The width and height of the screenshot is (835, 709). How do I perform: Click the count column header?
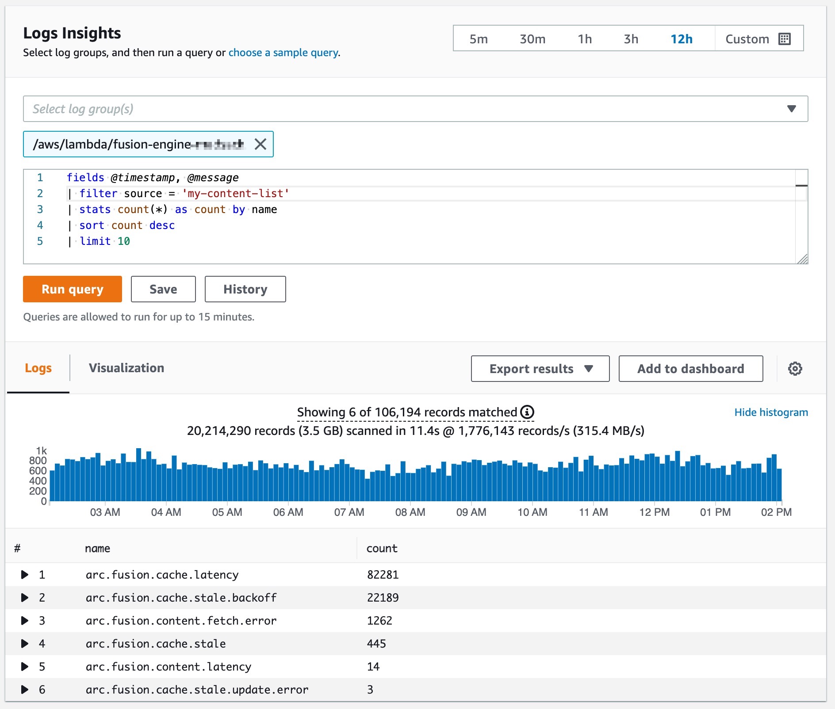pos(382,549)
